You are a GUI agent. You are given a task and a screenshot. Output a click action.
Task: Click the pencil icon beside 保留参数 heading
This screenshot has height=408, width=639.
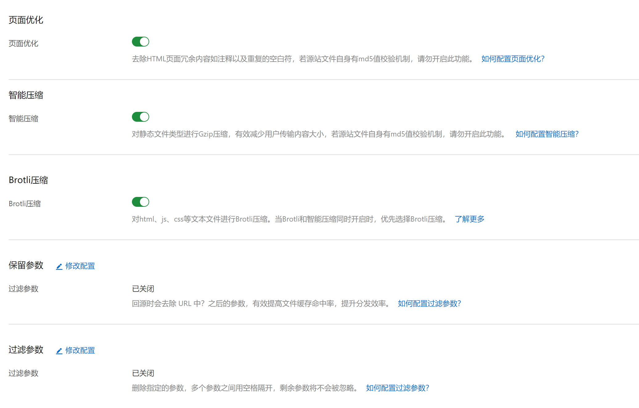pyautogui.click(x=59, y=266)
